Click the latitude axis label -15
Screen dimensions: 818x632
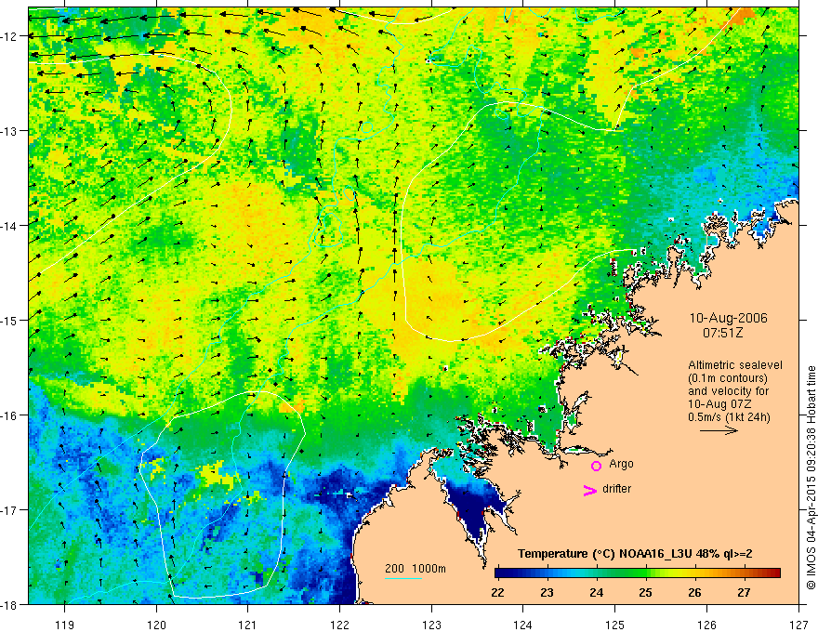[10, 320]
